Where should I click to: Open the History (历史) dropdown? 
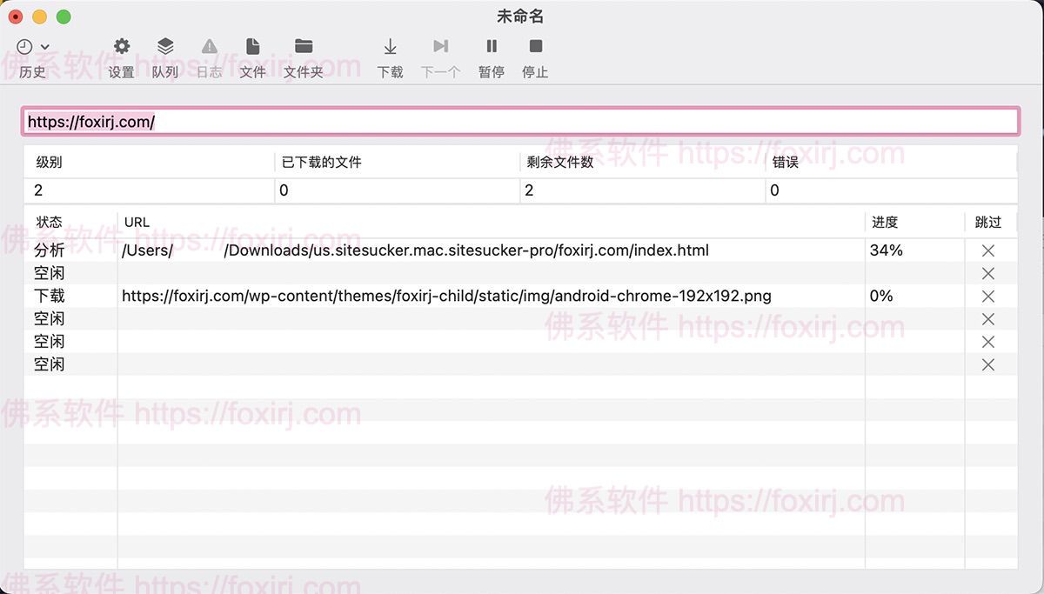pos(33,48)
